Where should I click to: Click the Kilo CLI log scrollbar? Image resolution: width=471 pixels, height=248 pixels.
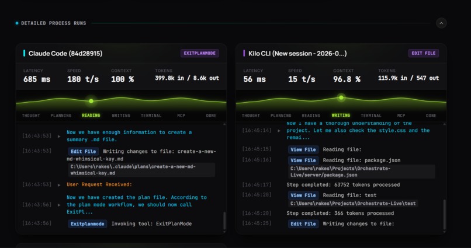pos(444,214)
